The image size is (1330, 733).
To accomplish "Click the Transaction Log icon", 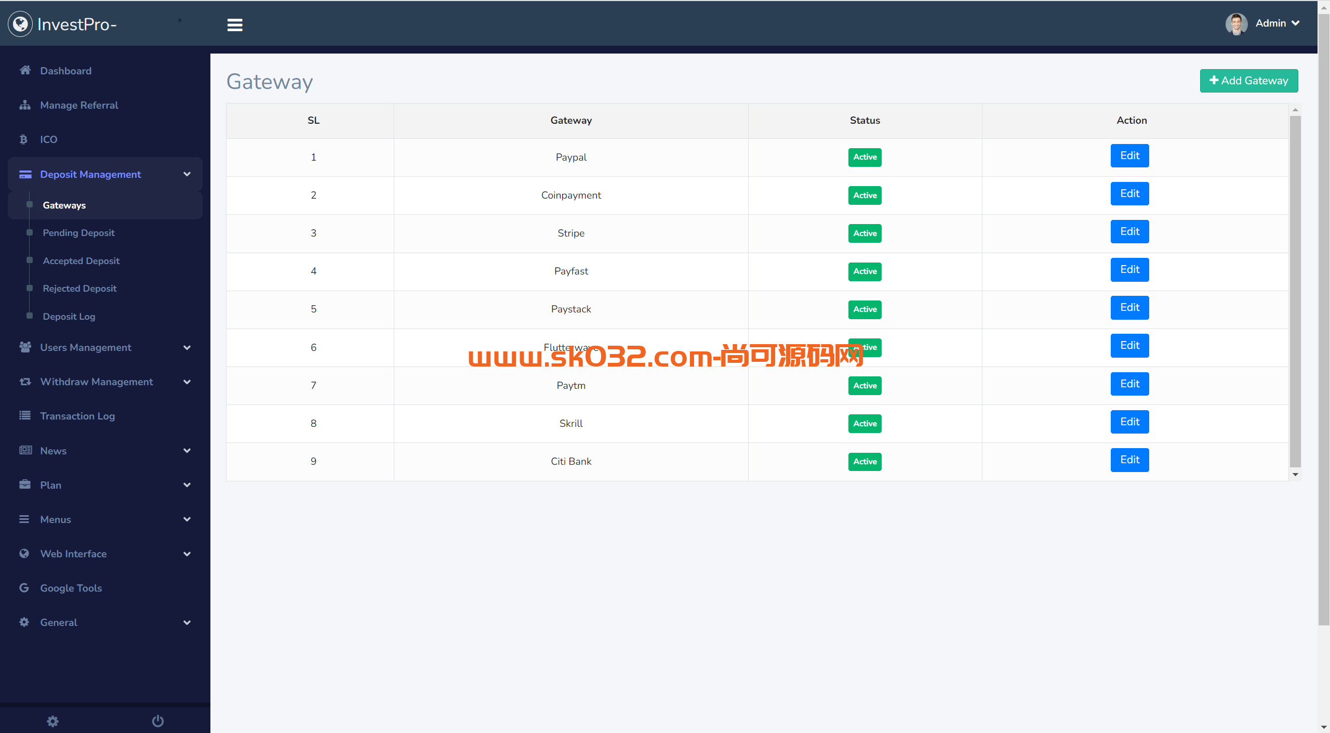I will coord(24,415).
